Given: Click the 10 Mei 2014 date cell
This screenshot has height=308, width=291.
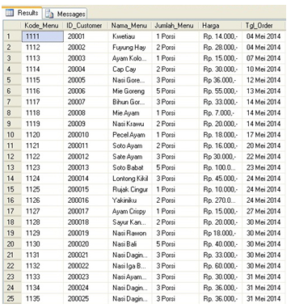Looking at the screenshot, I should [264, 70].
